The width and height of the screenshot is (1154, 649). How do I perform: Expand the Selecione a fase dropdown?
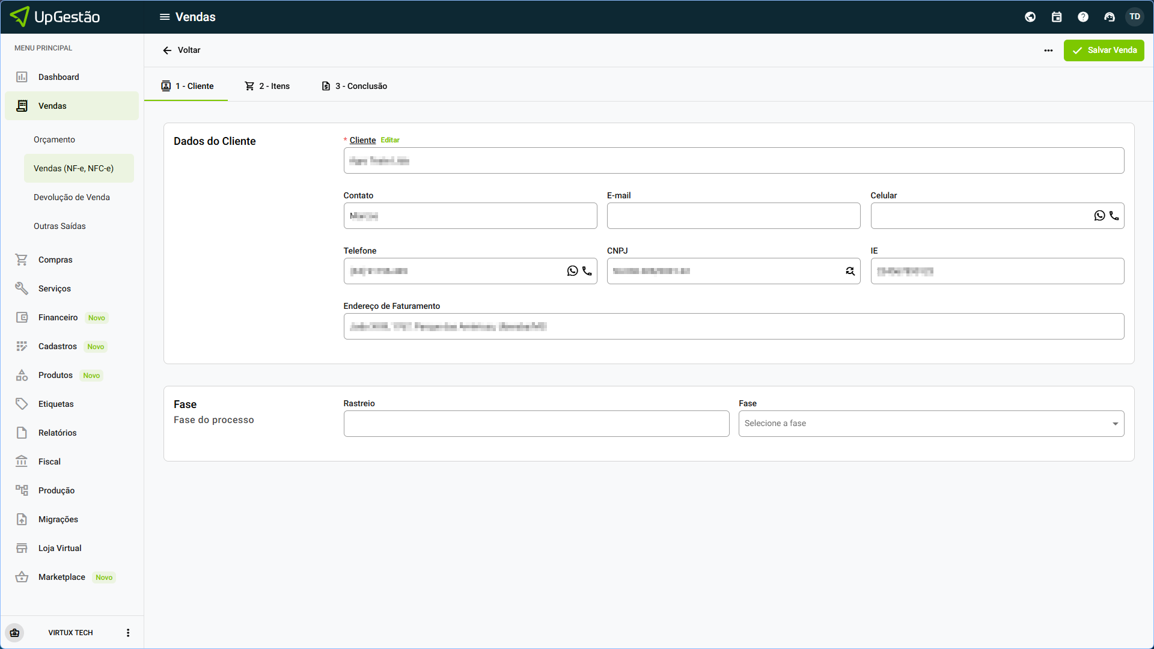931,424
